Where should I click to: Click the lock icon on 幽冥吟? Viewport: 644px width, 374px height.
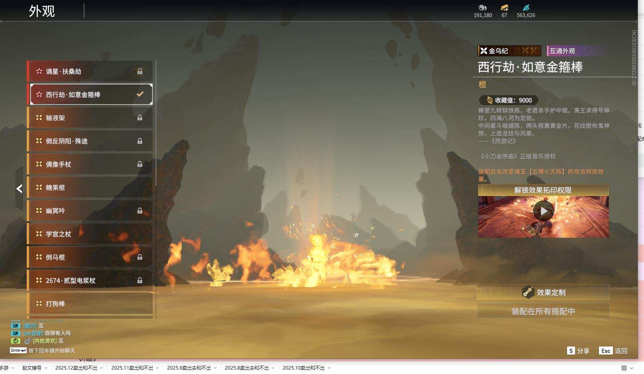point(140,211)
